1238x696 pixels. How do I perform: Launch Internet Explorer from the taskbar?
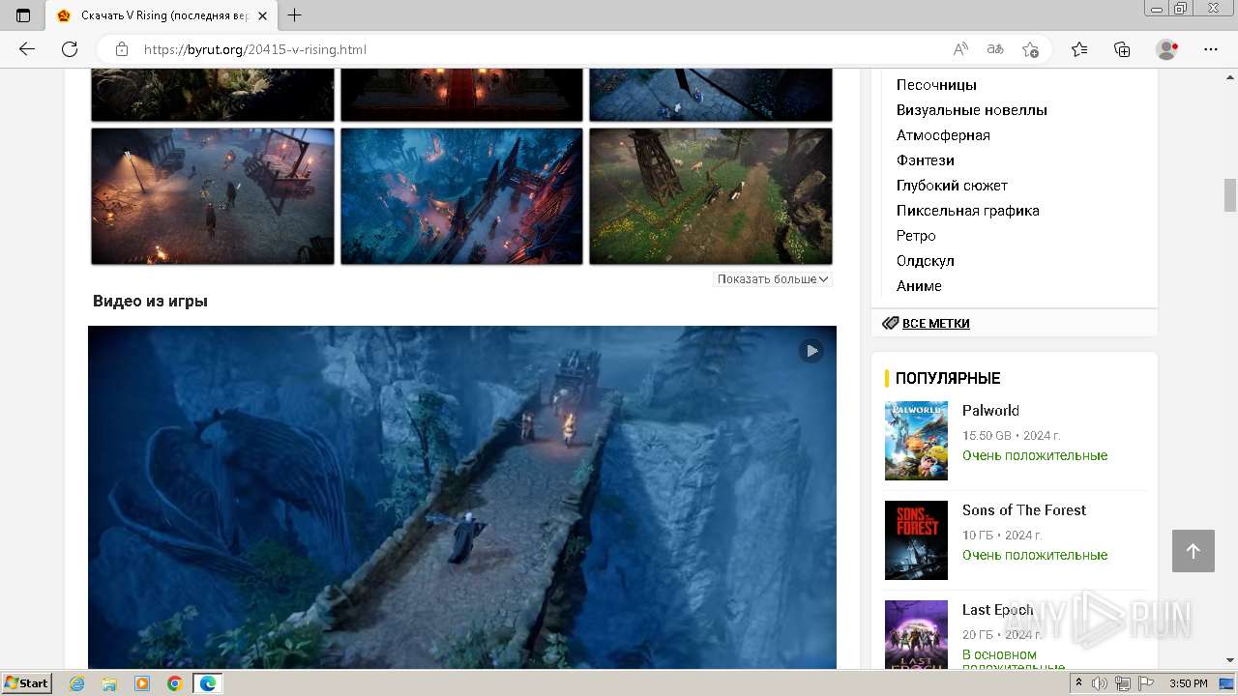click(x=76, y=683)
